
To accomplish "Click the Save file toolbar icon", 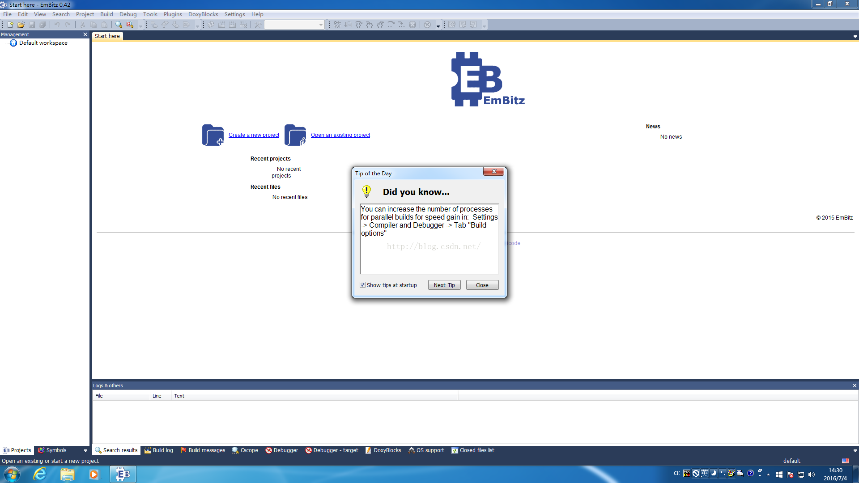I will click(32, 25).
